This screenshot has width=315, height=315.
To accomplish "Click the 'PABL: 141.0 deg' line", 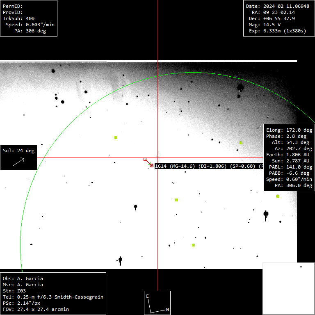I will tap(291, 167).
